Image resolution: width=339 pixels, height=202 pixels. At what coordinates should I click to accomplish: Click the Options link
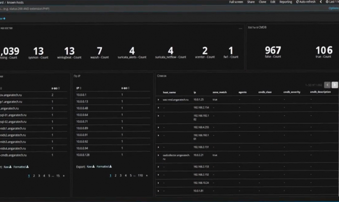(333, 8)
